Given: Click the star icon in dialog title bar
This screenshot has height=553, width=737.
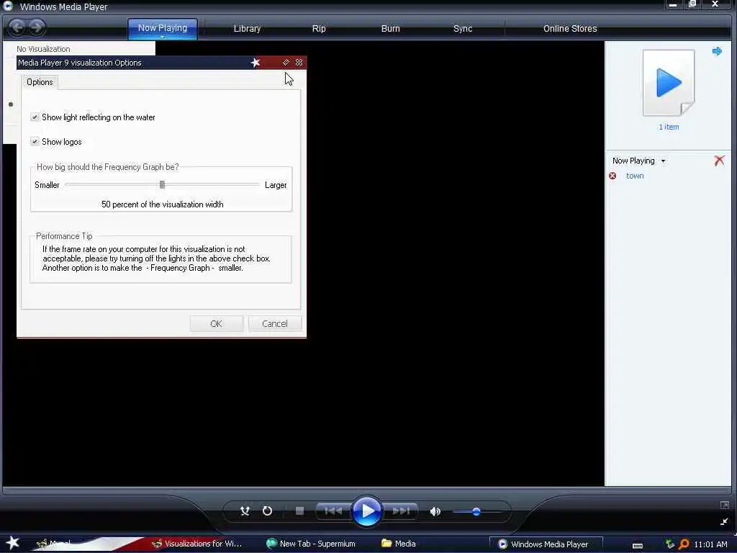Looking at the screenshot, I should (256, 63).
